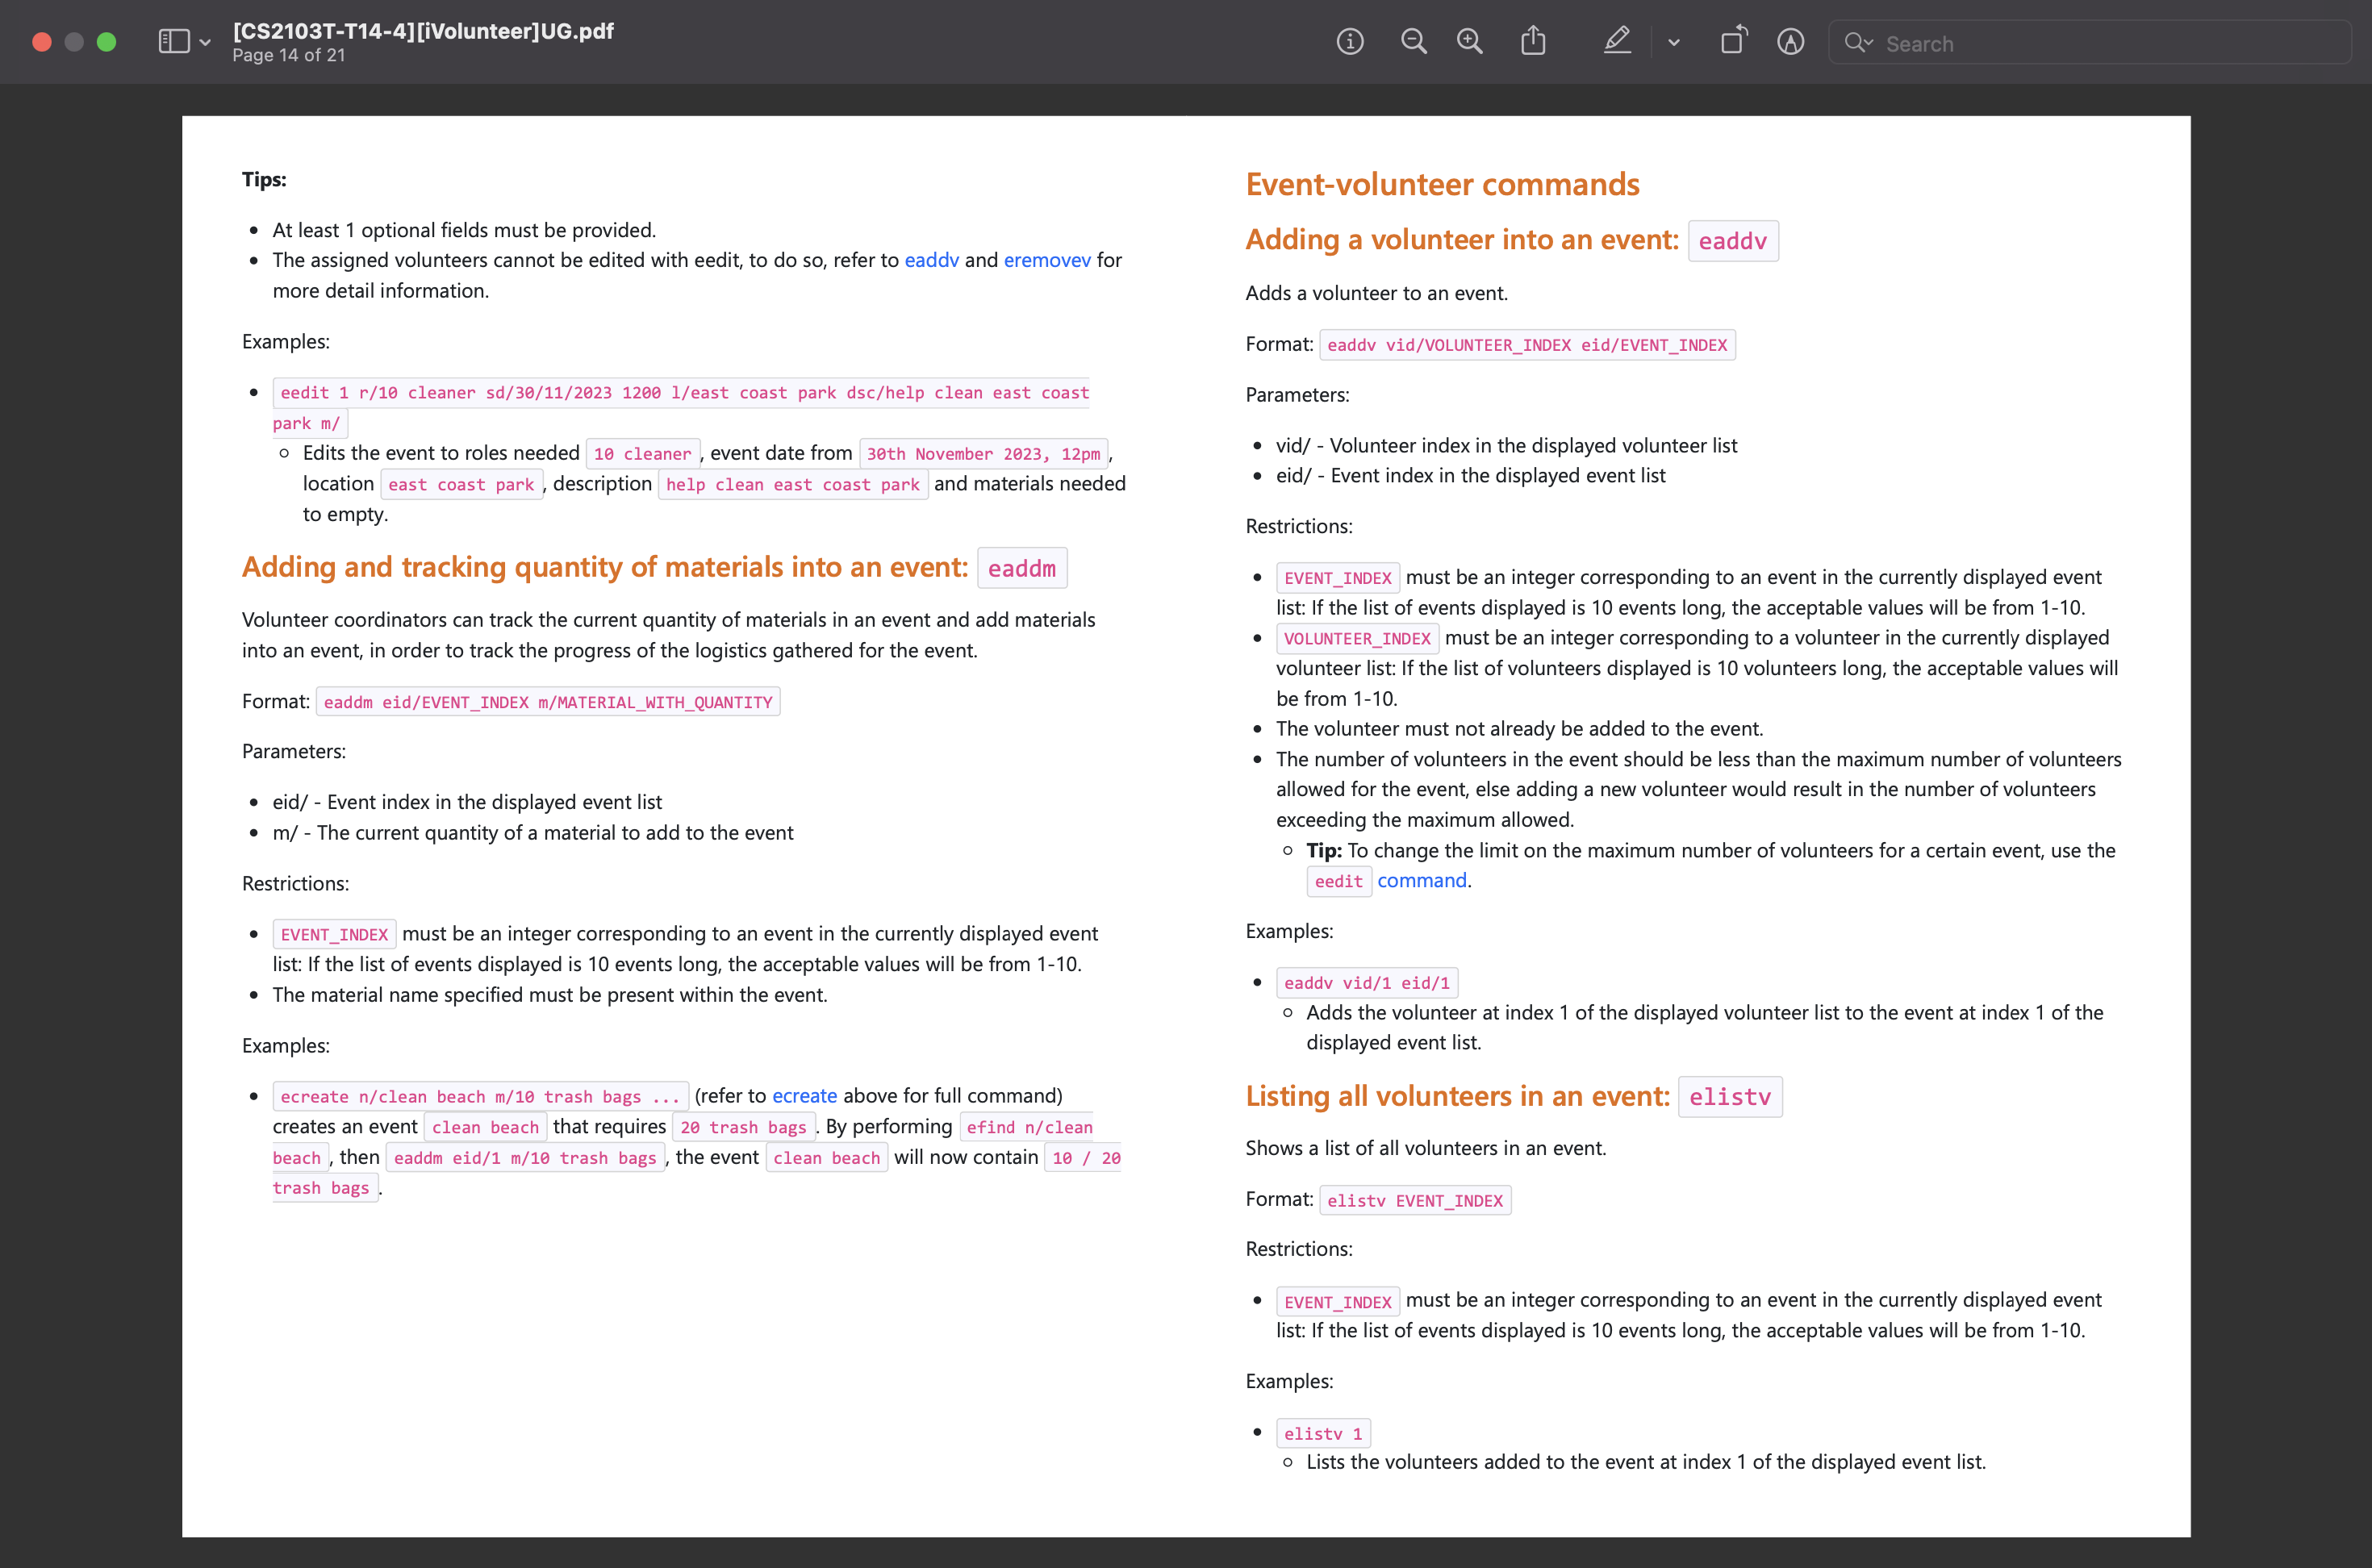Open the 'command' link after eedit
Image resolution: width=2372 pixels, height=1568 pixels.
(x=1422, y=881)
